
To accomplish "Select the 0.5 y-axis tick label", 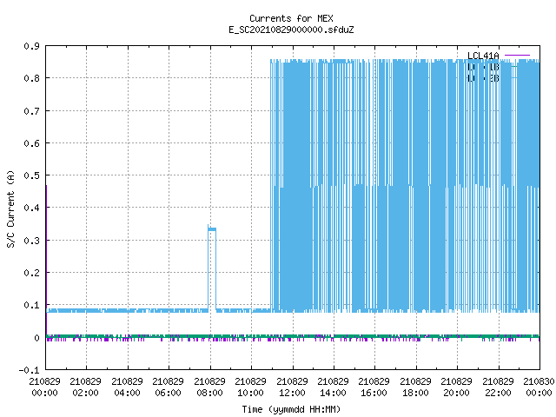I will pos(31,175).
